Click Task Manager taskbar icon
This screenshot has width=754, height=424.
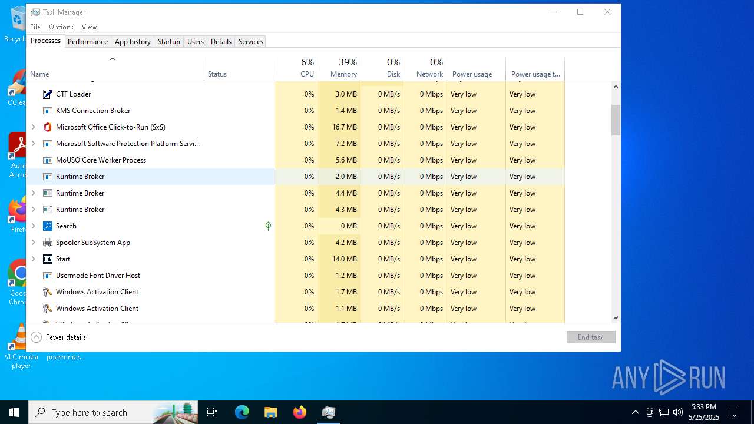pyautogui.click(x=328, y=412)
